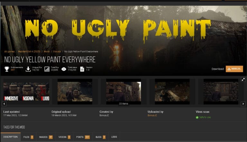View the POSTS tab
The height and width of the screenshot is (142, 247).
pos(83,137)
